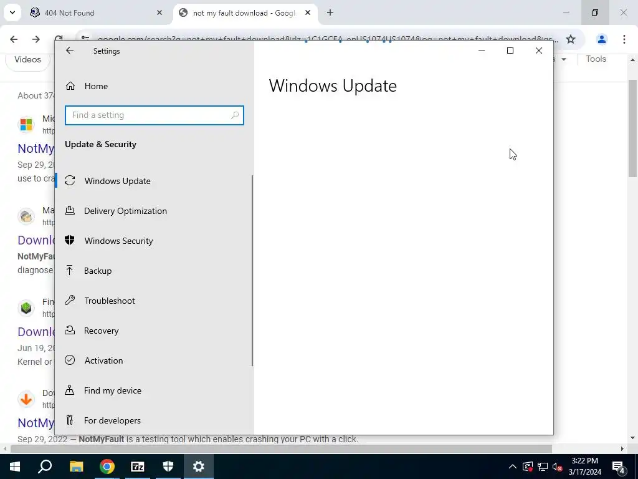Click the network tray icon
The image size is (638, 479).
(543, 467)
